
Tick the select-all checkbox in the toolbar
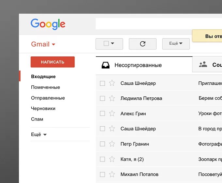(x=106, y=43)
